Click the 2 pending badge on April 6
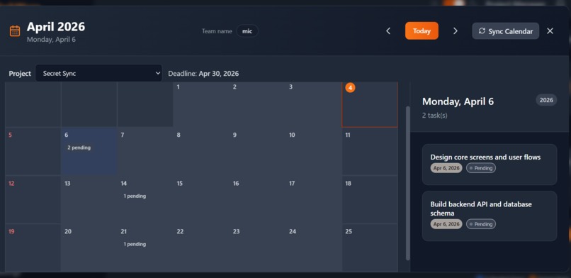571x278 pixels. [79, 148]
